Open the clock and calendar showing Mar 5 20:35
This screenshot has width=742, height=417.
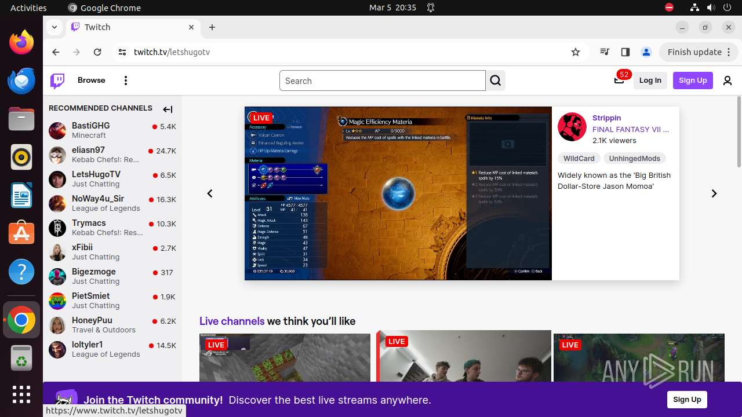click(392, 8)
